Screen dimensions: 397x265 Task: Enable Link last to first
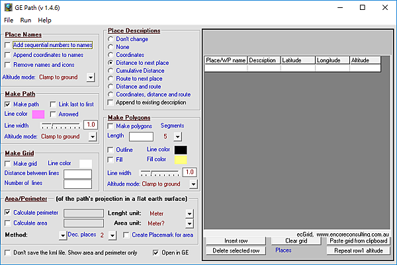pos(53,104)
